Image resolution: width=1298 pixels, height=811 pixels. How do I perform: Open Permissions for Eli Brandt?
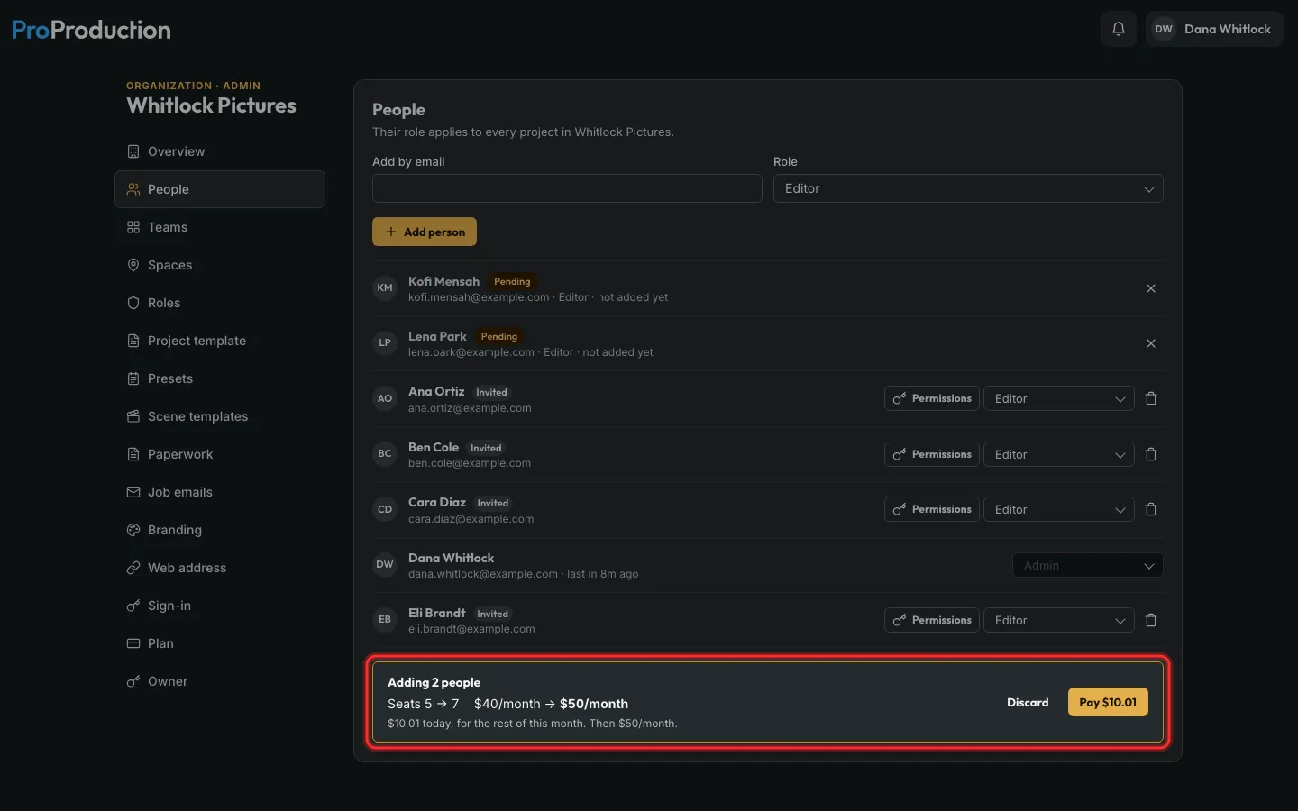click(932, 620)
